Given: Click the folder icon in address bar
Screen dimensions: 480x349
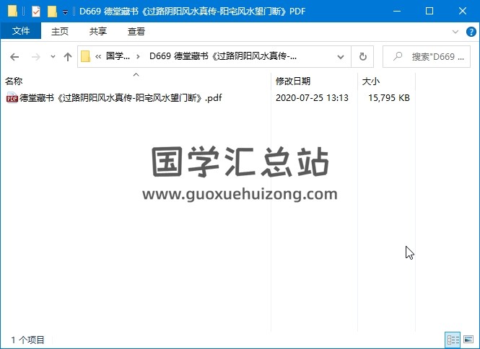Looking at the screenshot, I should coord(85,56).
